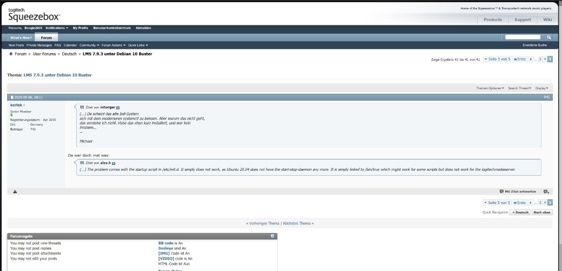Viewport: 562px width, 271px height.
Task: Expand the Notifications menu
Action: coord(57,28)
